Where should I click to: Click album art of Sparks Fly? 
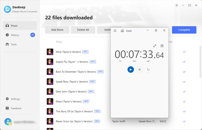pos(50,62)
